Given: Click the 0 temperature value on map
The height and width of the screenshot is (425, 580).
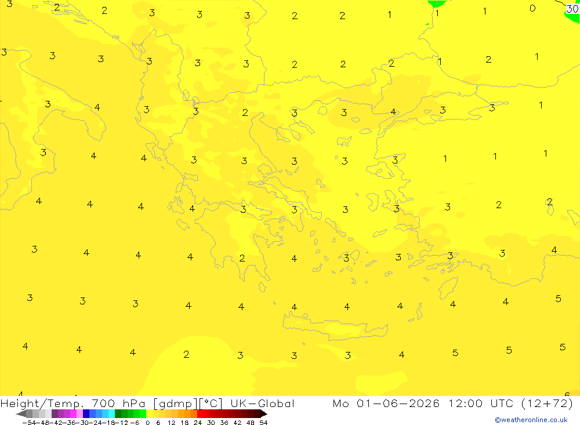Looking at the screenshot, I should 532,8.
